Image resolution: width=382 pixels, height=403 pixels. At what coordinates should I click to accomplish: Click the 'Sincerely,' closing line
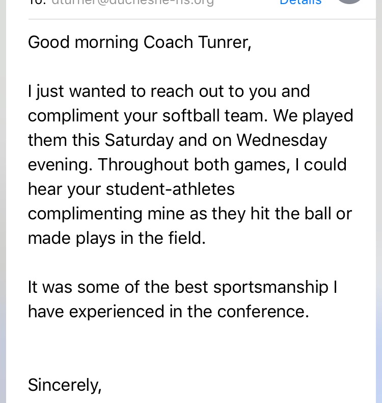[65, 385]
